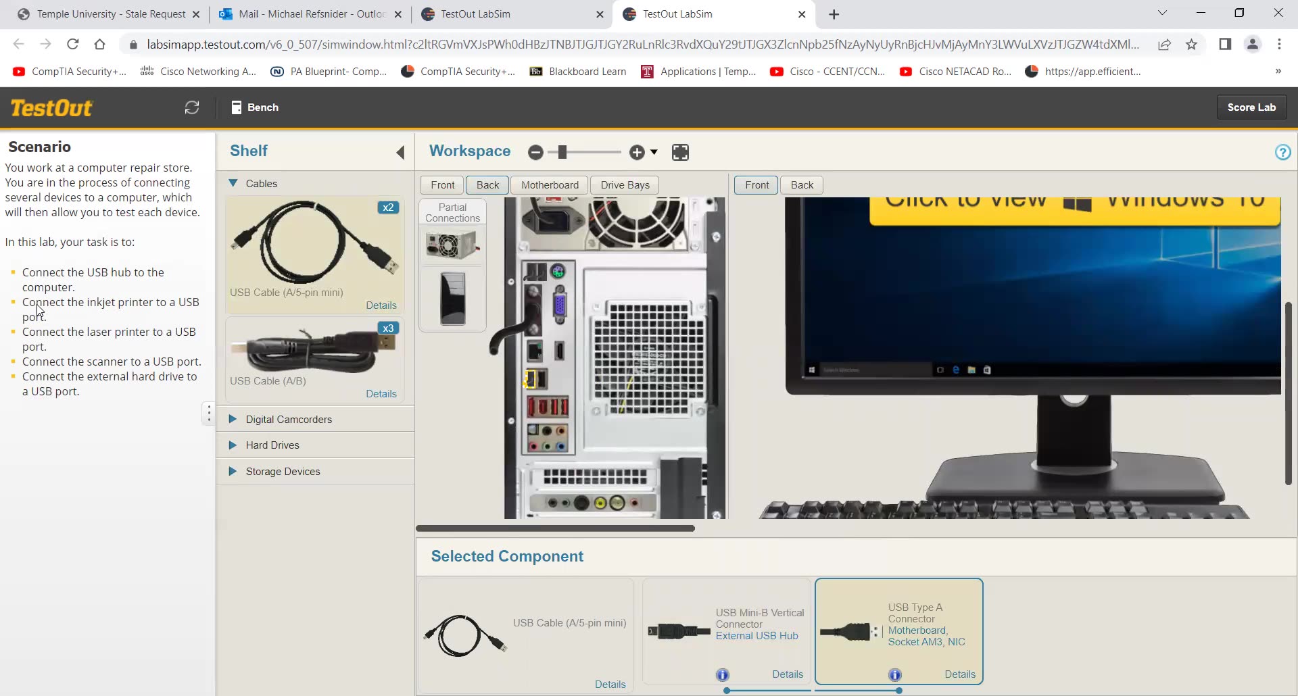
Task: Click the zoom in plus icon
Action: point(637,153)
